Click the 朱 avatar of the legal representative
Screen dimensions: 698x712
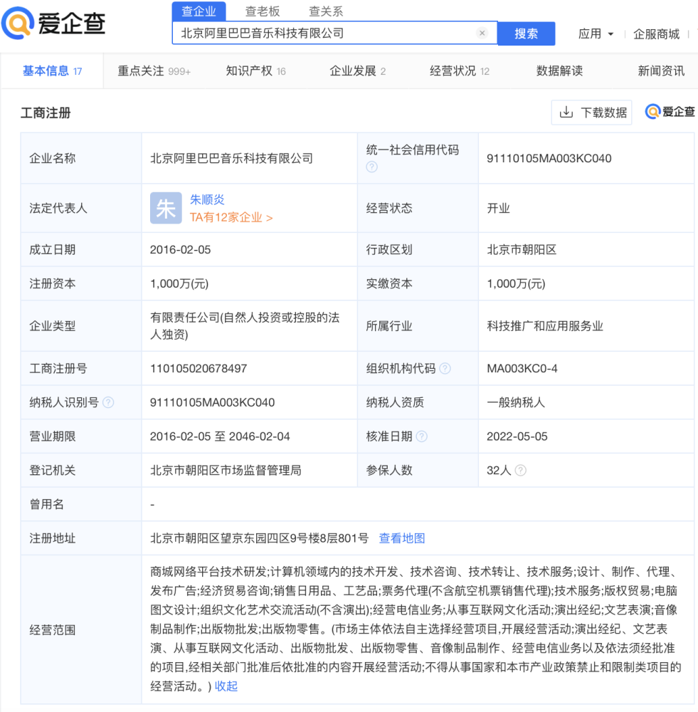click(x=166, y=208)
